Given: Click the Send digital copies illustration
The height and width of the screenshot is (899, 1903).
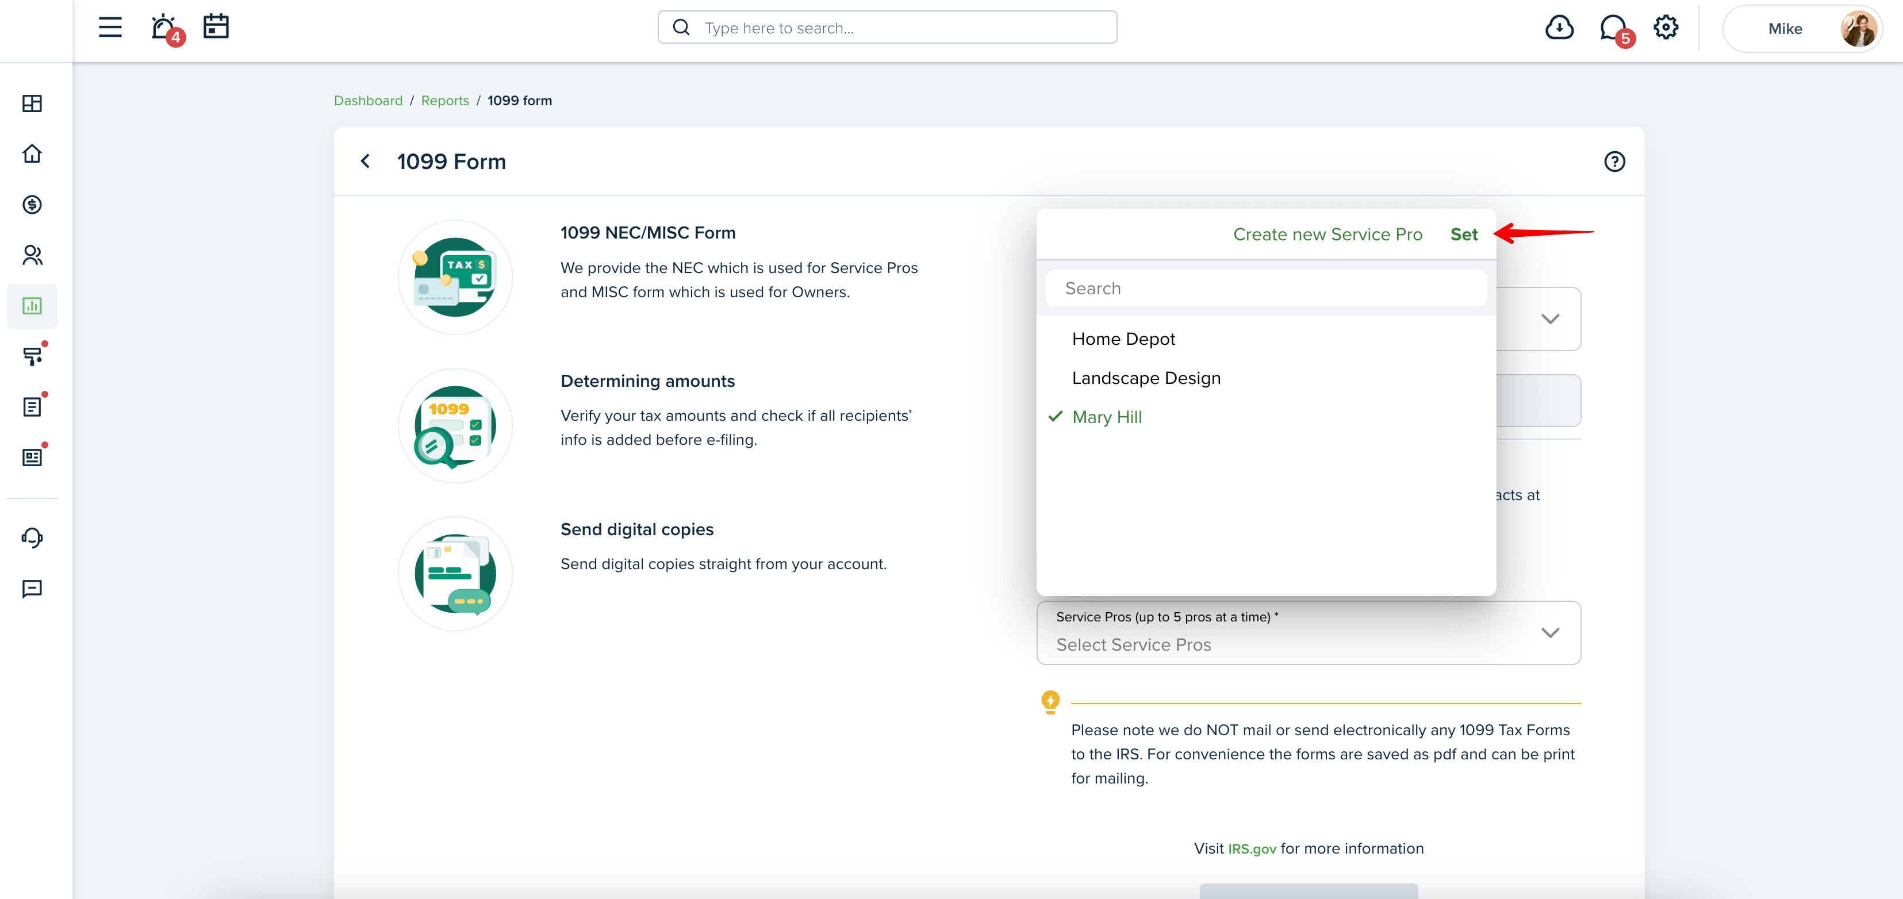Looking at the screenshot, I should click(x=455, y=574).
